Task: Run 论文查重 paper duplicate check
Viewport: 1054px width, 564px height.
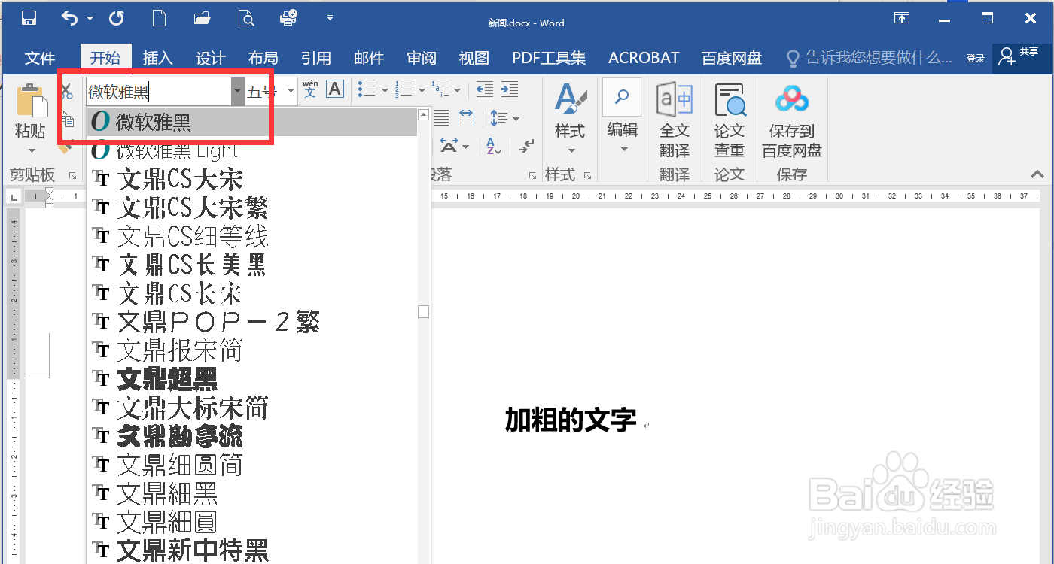Action: tap(729, 120)
